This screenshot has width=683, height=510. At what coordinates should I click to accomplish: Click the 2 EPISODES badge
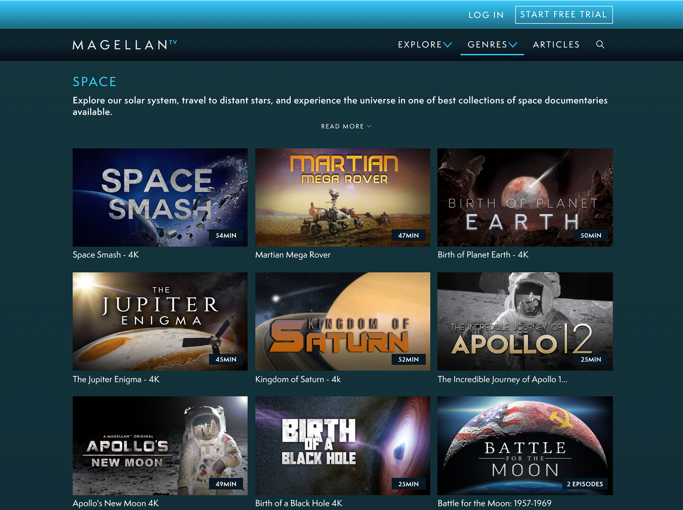click(x=585, y=484)
